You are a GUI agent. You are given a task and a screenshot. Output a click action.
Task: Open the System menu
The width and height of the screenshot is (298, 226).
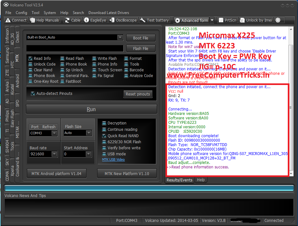50,13
